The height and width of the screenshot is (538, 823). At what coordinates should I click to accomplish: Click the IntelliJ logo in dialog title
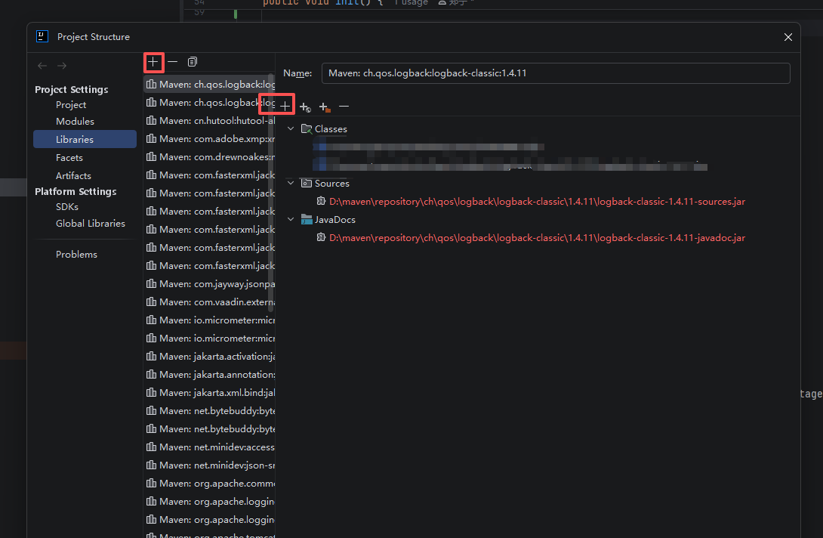point(42,36)
